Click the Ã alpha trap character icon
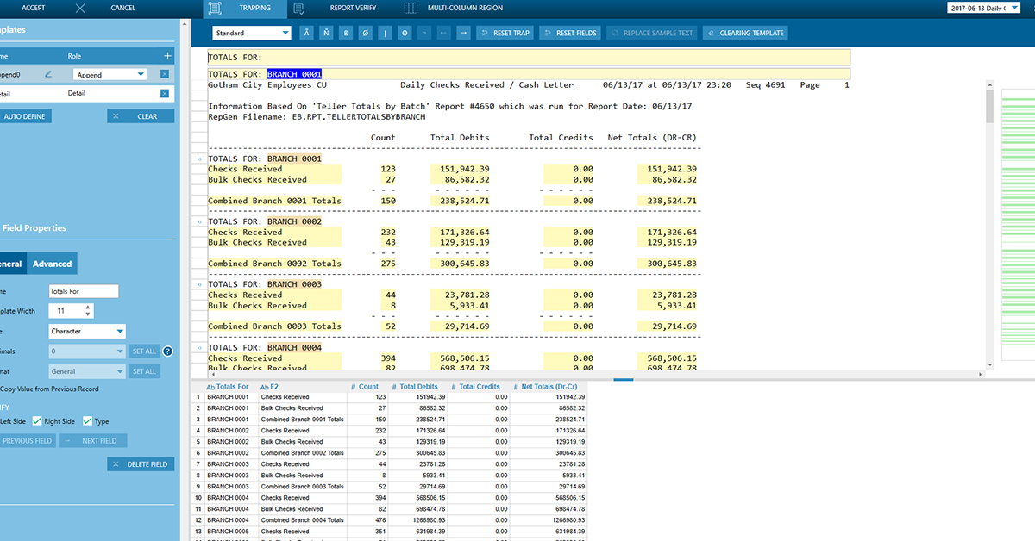Image resolution: width=1035 pixels, height=541 pixels. pos(306,33)
